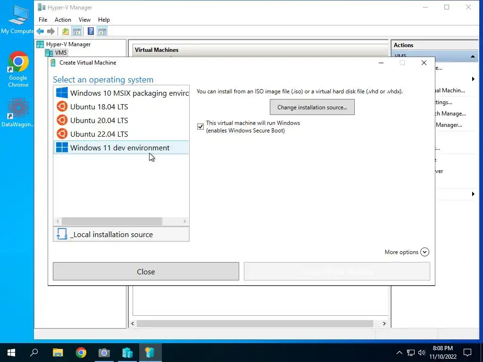The height and width of the screenshot is (362, 483).
Task: Click the Close button in dialog
Action: (x=146, y=271)
